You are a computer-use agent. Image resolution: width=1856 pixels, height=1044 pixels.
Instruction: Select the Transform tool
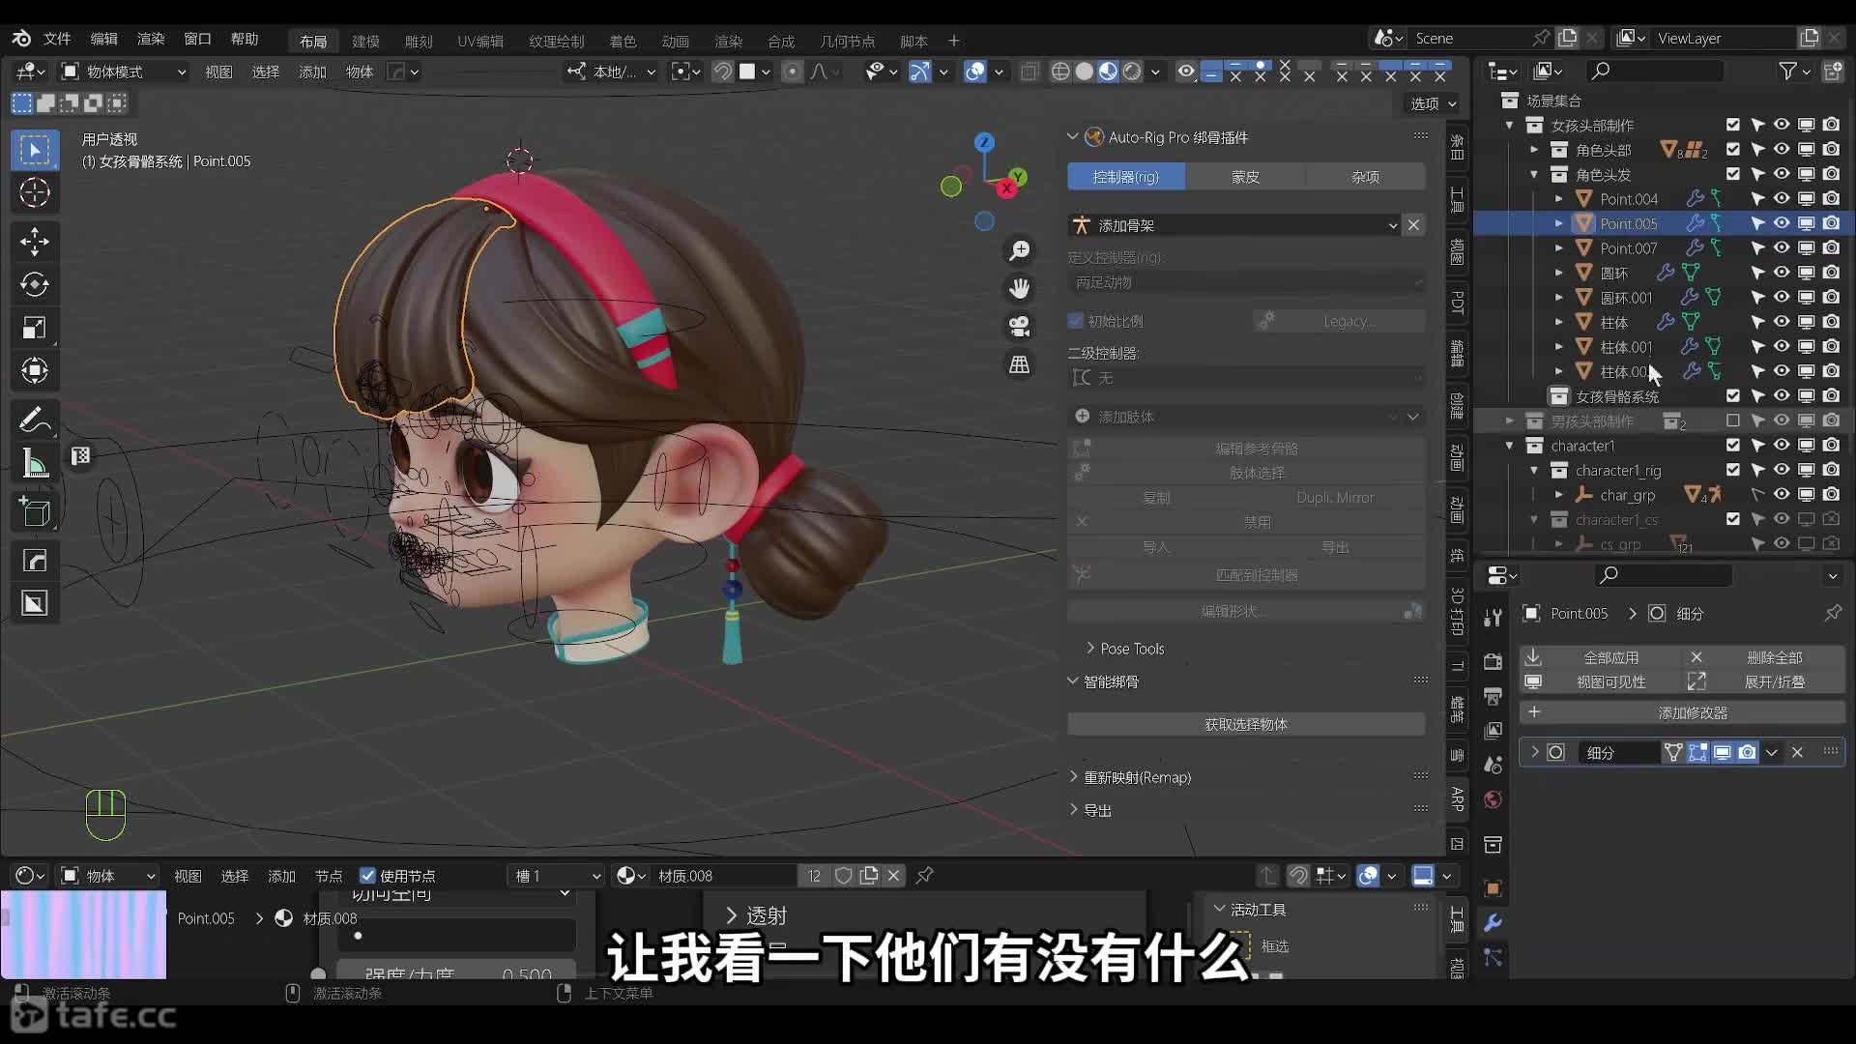click(35, 370)
